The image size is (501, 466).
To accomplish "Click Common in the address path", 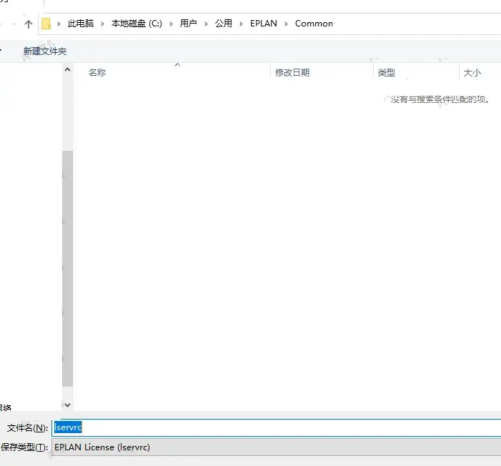I will (314, 24).
